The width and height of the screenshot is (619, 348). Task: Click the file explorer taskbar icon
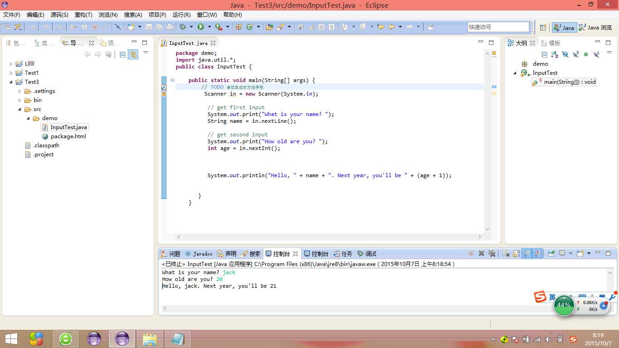[150, 338]
